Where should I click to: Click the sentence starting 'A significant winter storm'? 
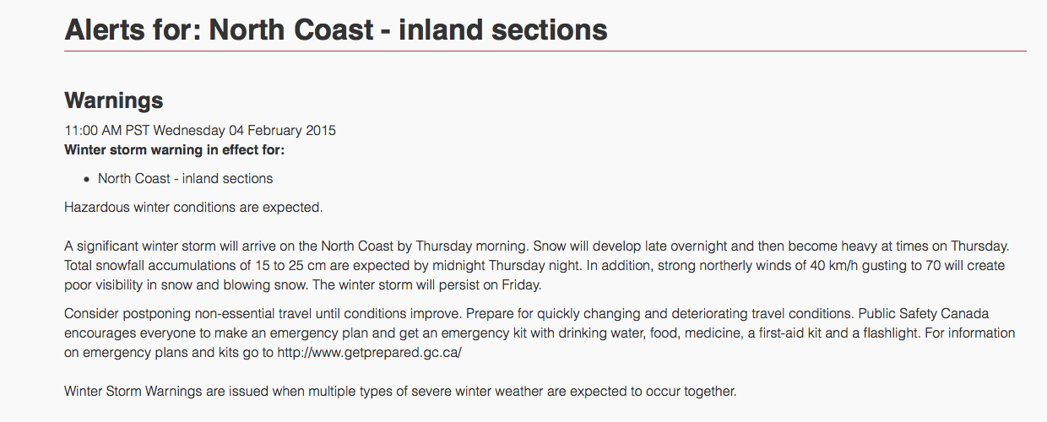(296, 246)
